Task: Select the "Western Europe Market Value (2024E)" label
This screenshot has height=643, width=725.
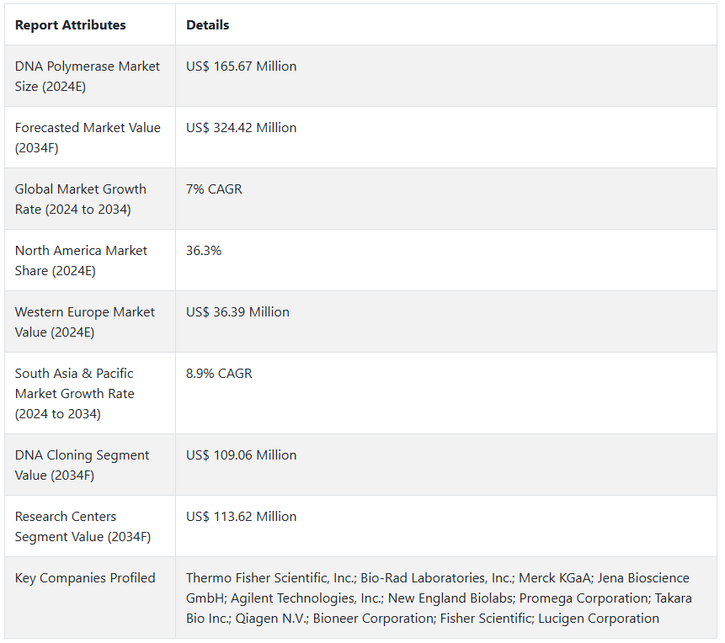Action: [x=84, y=322]
